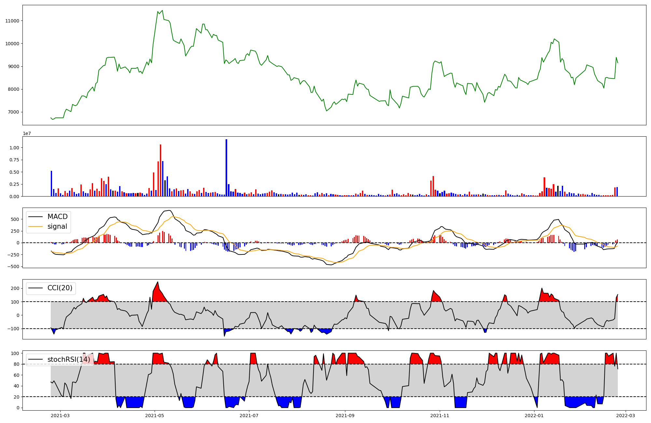Click the MACD legend label
This screenshot has height=423, width=651.
click(57, 217)
